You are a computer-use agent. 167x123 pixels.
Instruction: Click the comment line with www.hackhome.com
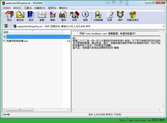point(108,33)
